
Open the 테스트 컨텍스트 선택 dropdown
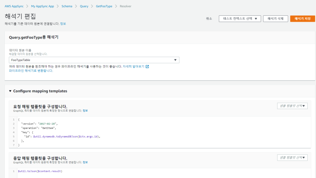tap(240, 19)
